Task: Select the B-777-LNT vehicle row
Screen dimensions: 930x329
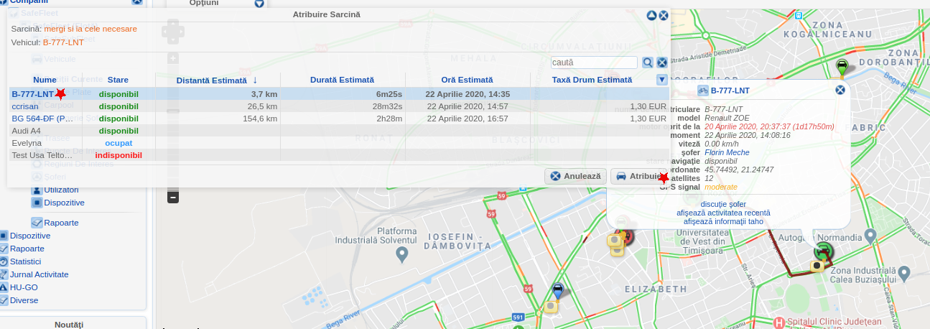Action: coord(339,93)
